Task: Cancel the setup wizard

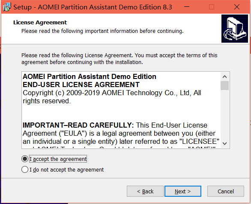Action: pos(226,191)
